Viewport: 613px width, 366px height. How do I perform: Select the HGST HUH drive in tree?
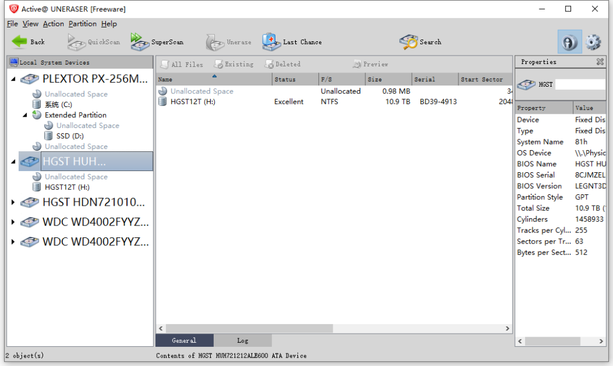[86, 161]
